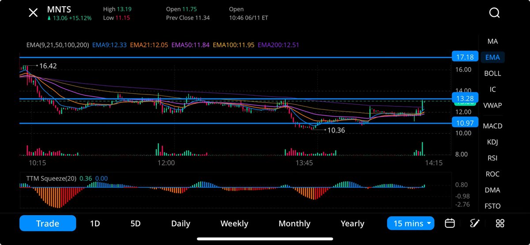Tap the 10.36 low price annotation
The height and width of the screenshot is (245, 530).
pyautogui.click(x=336, y=130)
